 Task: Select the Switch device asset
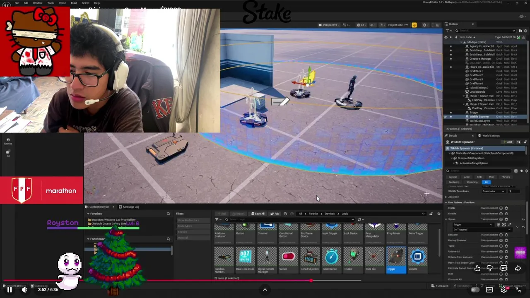tap(288, 260)
